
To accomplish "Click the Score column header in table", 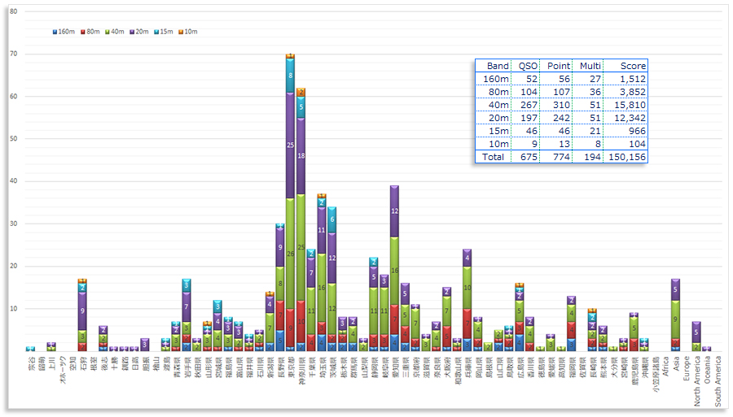I will 633,66.
